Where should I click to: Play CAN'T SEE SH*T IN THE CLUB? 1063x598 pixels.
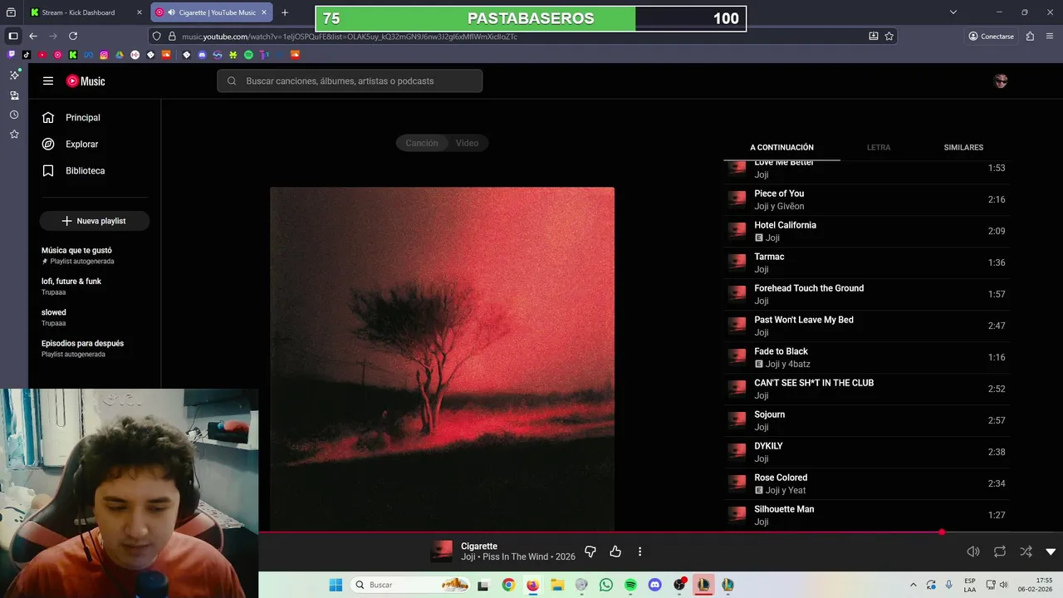tap(866, 389)
